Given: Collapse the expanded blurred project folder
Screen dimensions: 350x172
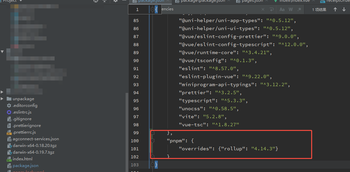Looking at the screenshot, I should 2,52.
